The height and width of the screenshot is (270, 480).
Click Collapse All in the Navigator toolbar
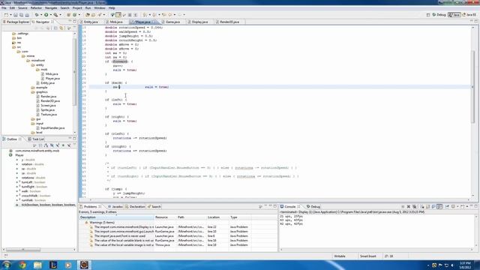55,28
